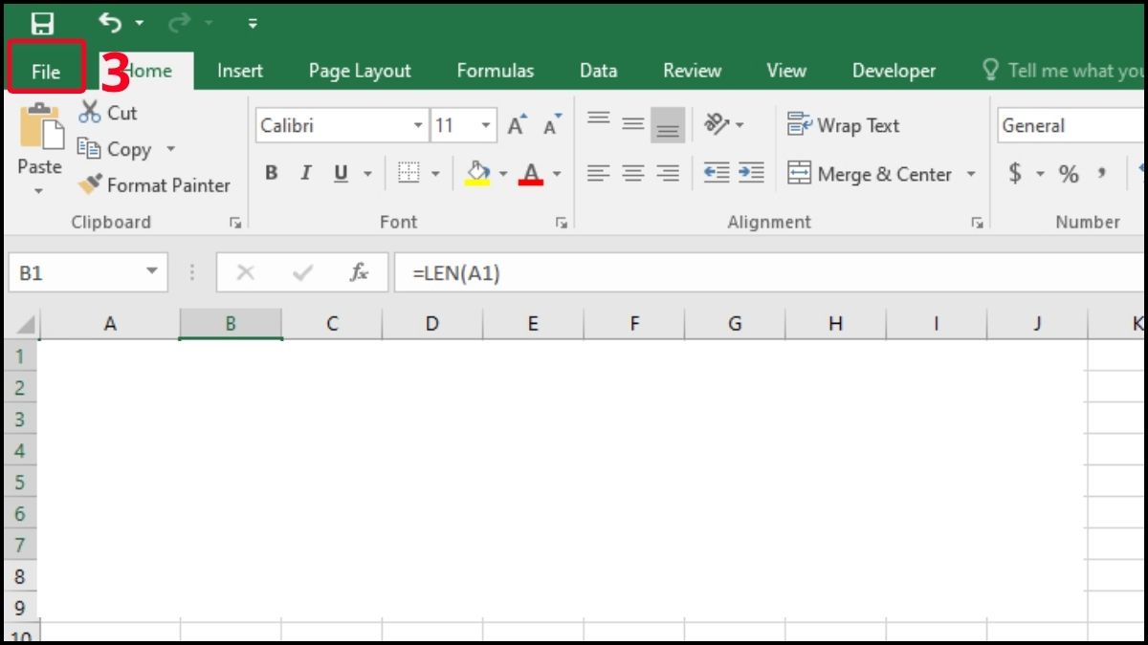Click the Copy button
1148x645 pixels.
pyautogui.click(x=115, y=149)
